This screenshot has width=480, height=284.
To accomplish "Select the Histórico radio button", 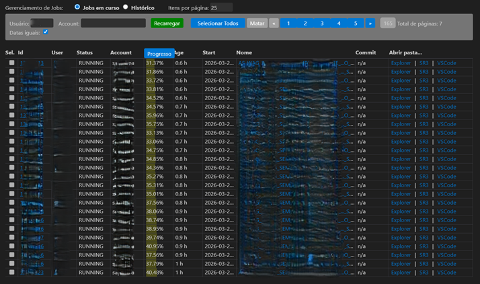I will click(x=126, y=7).
